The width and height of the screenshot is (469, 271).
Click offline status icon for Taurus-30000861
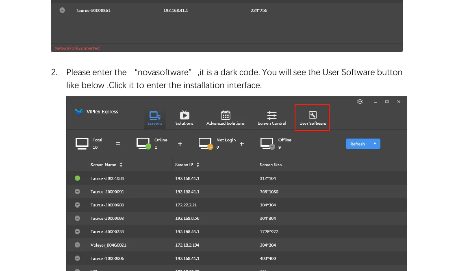click(x=62, y=10)
